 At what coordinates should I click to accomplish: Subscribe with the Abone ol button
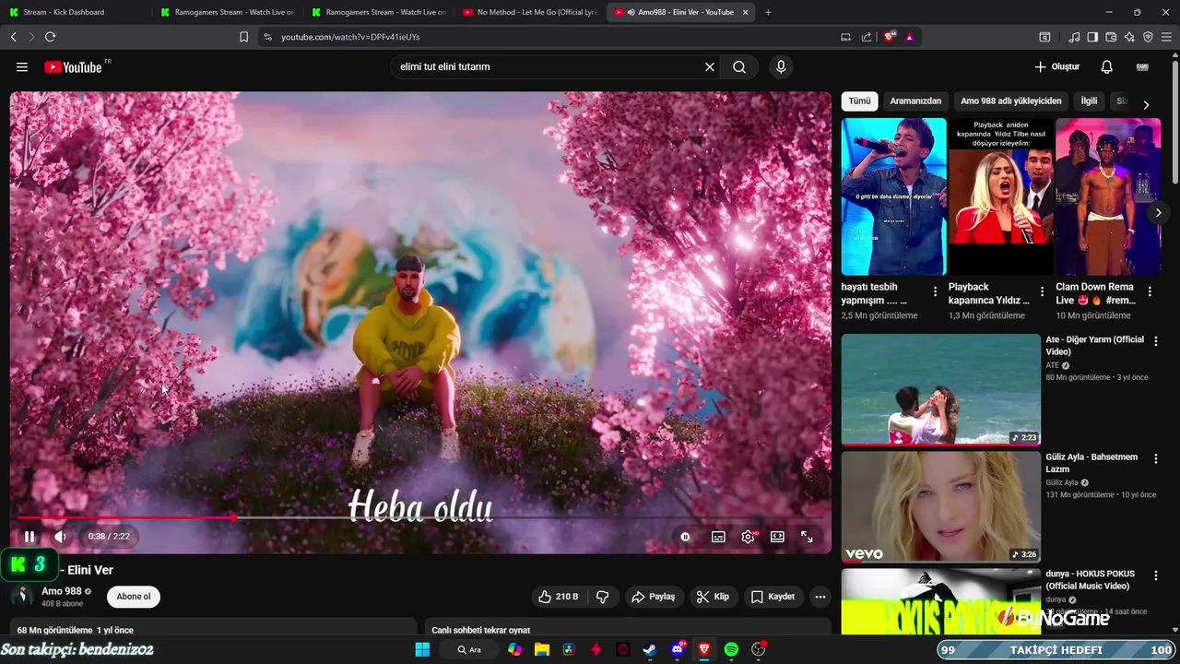point(134,597)
